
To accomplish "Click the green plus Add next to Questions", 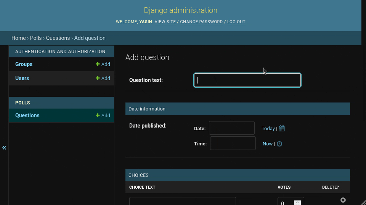I will click(x=103, y=115).
